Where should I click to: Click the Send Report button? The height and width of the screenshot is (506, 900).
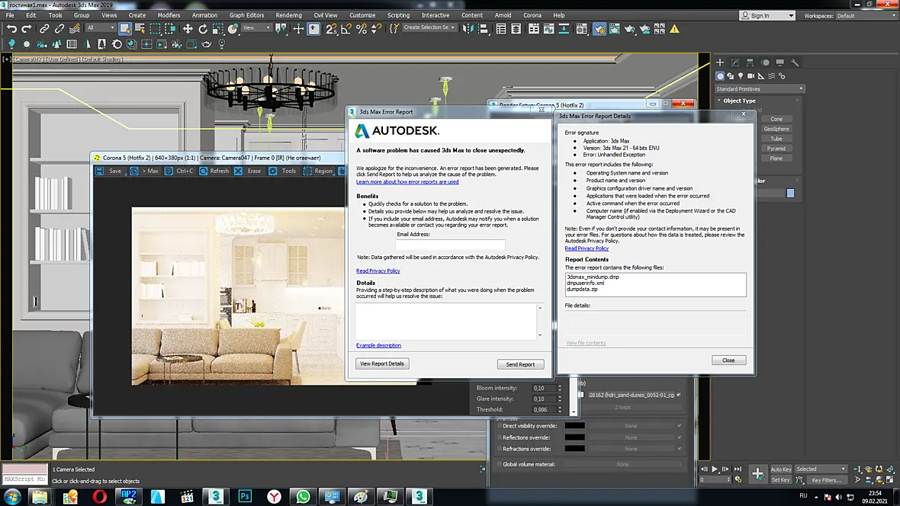[x=520, y=364]
